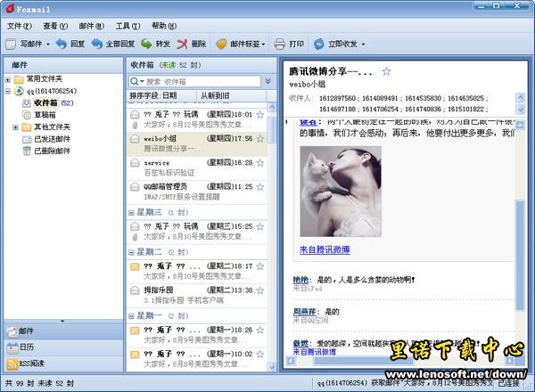This screenshot has width=535, height=392.
Task: Star the weibo小组 17:56 message
Action: point(260,139)
